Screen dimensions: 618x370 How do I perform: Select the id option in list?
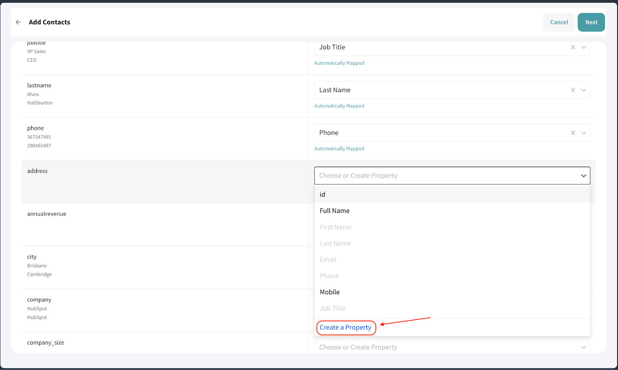pos(323,194)
